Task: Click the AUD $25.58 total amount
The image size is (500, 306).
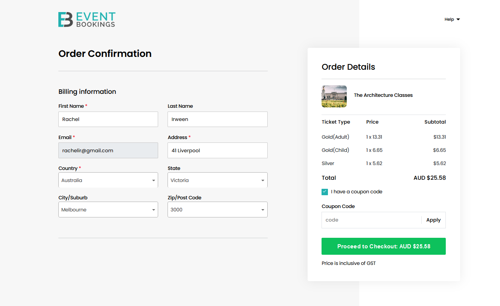Action: pos(430,178)
